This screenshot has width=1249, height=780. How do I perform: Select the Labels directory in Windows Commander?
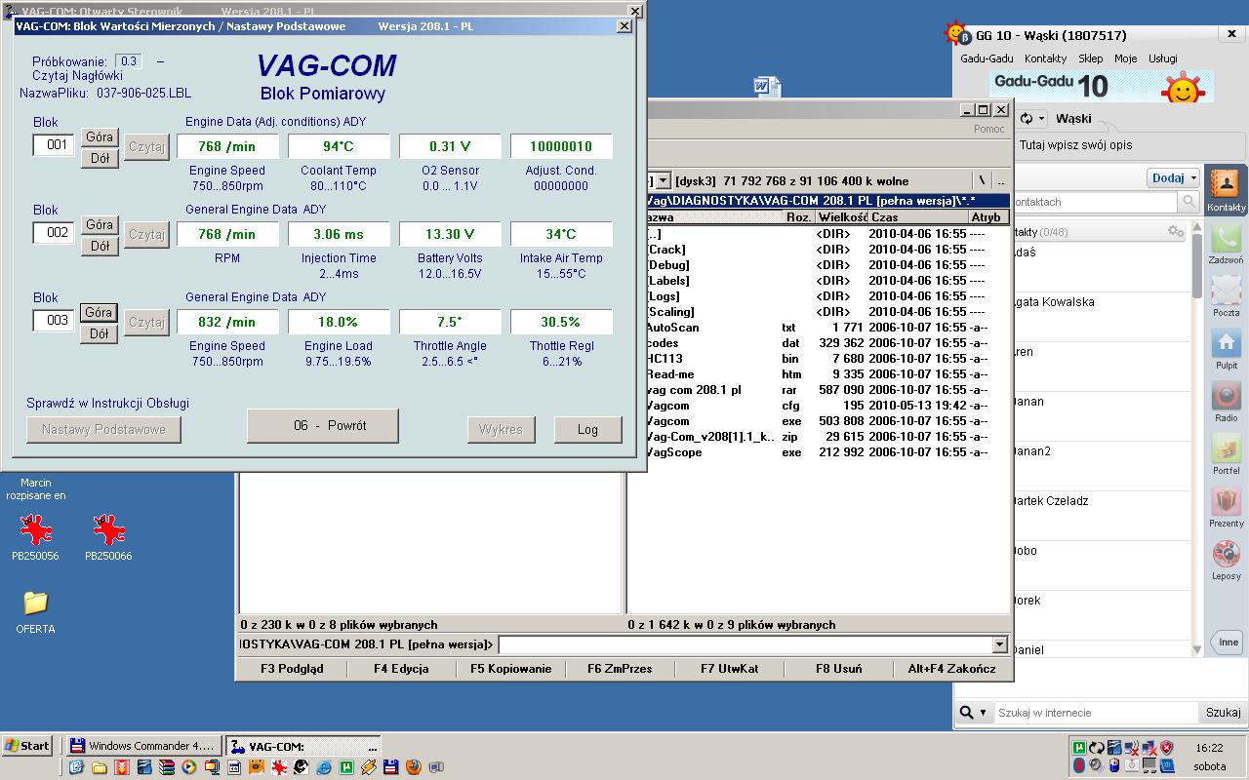[818, 281]
